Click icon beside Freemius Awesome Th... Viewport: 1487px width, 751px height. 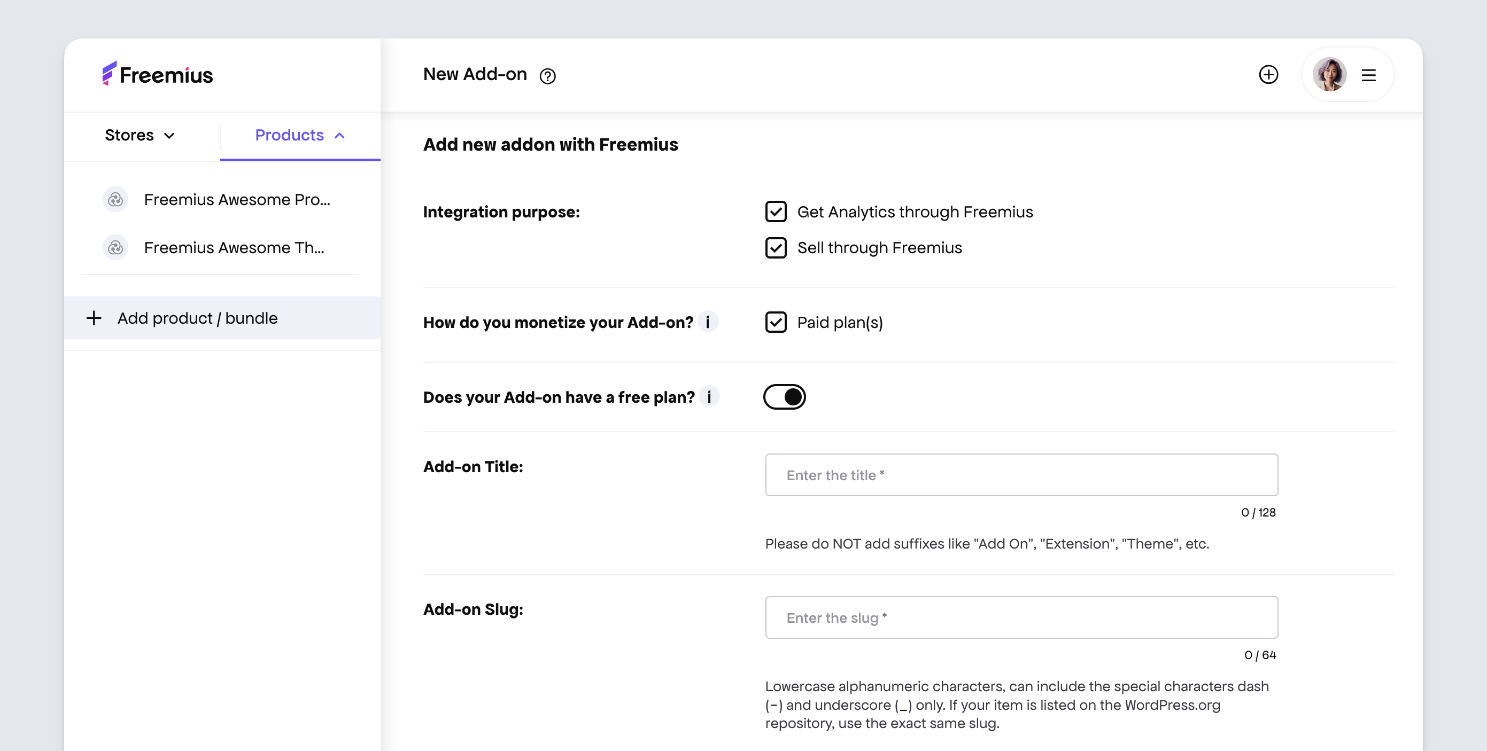[115, 247]
